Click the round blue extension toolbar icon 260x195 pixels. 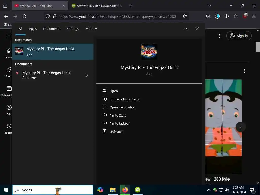point(217,16)
